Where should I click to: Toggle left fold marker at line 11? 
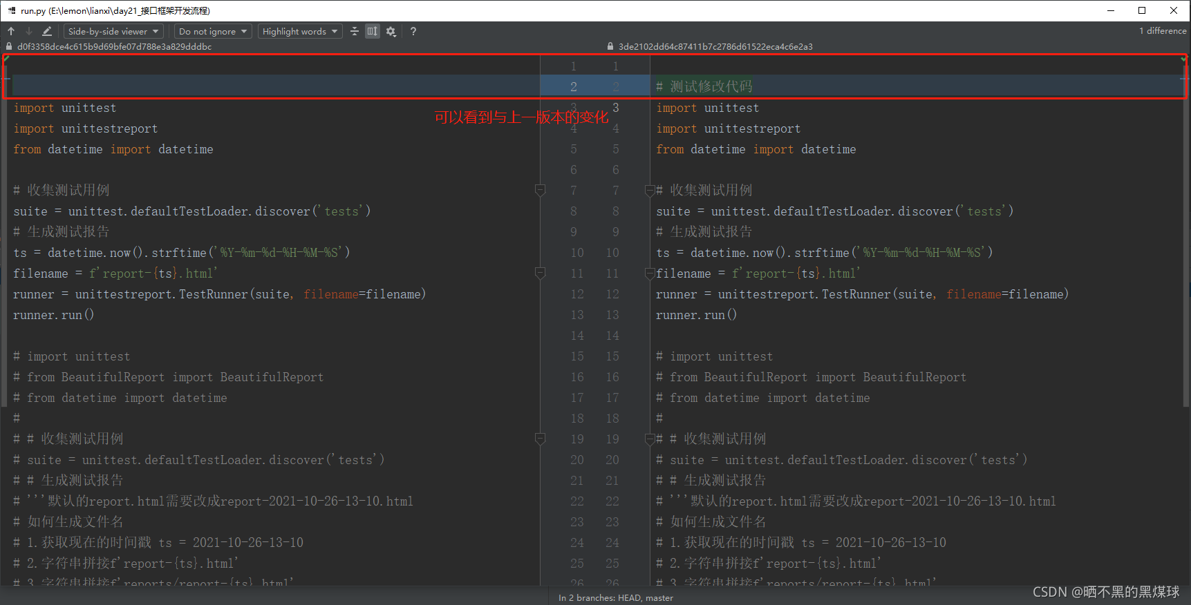click(x=541, y=273)
